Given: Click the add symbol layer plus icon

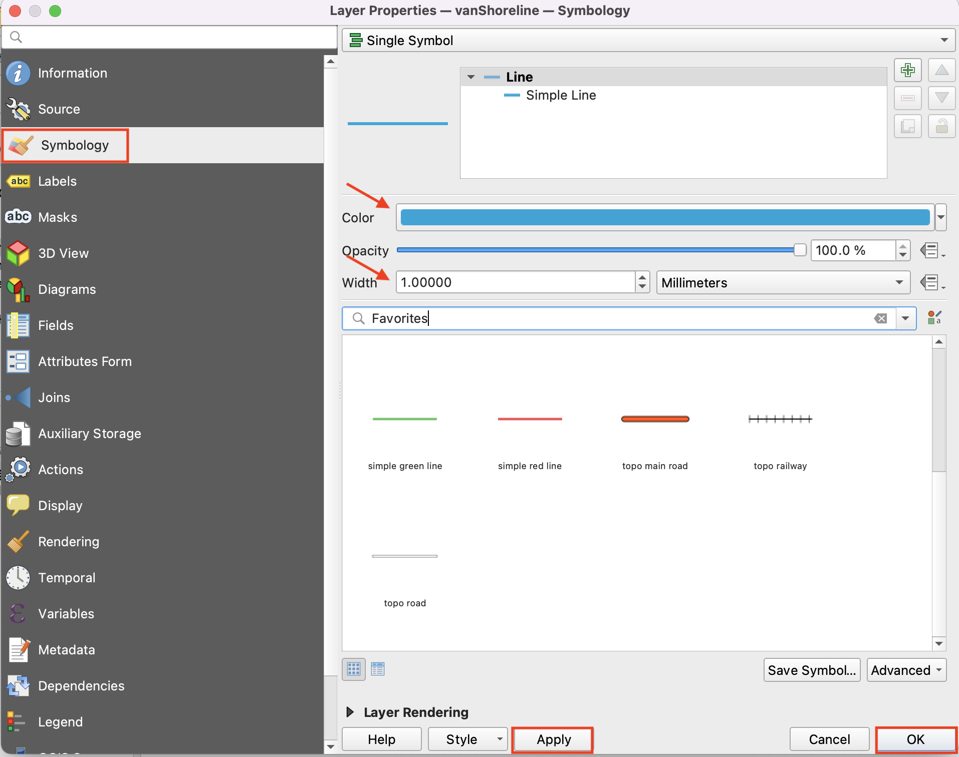Looking at the screenshot, I should tap(907, 70).
